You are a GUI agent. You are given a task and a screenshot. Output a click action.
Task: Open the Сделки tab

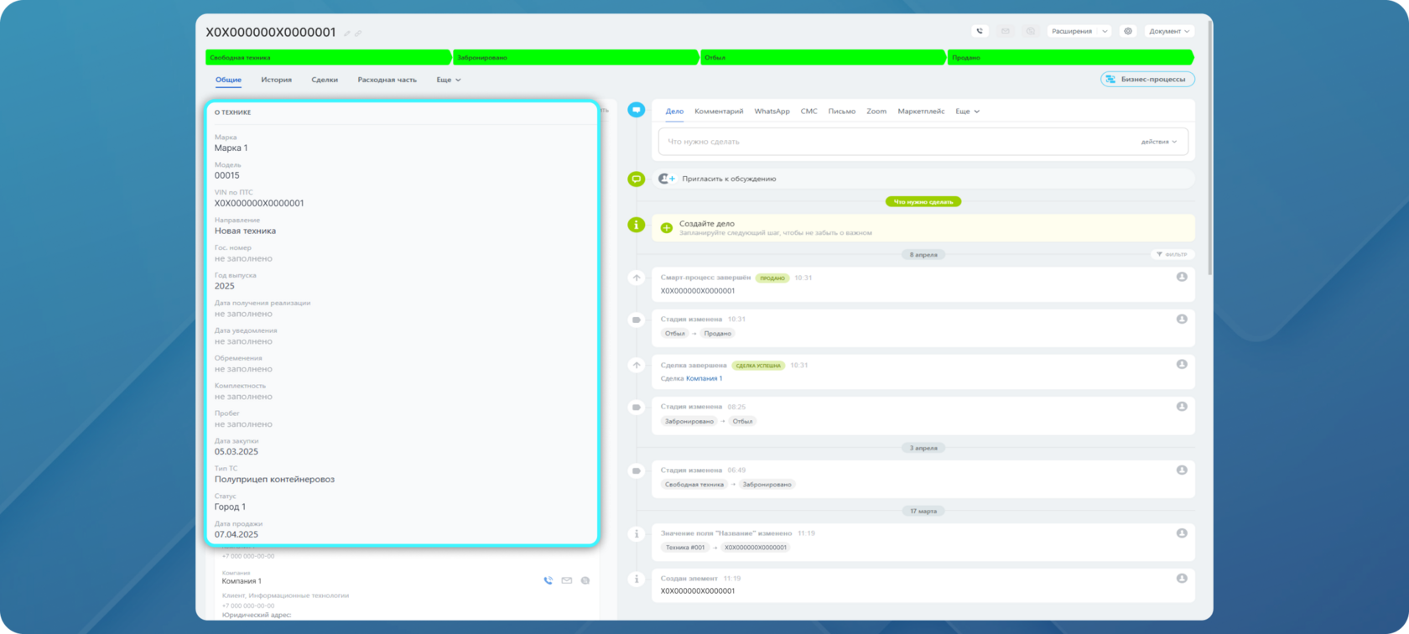(325, 80)
